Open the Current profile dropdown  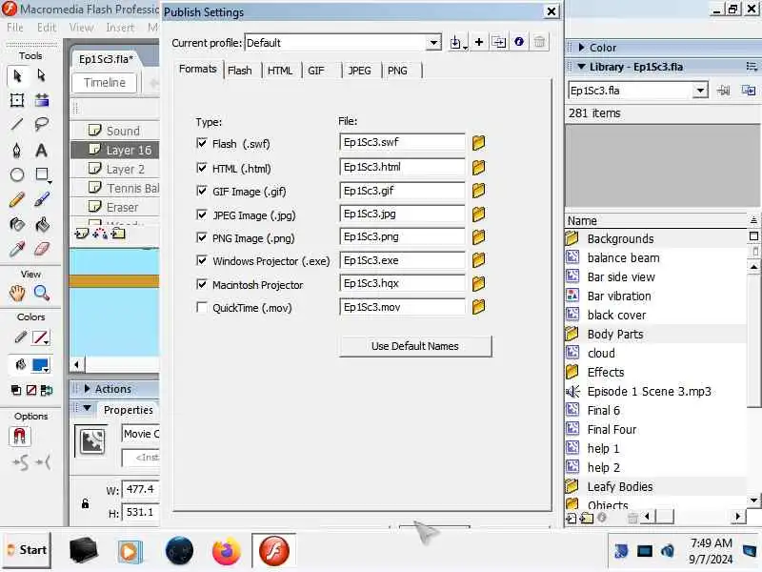[433, 43]
